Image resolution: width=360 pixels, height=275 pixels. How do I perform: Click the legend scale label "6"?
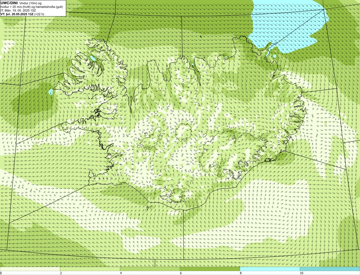point(181,273)
